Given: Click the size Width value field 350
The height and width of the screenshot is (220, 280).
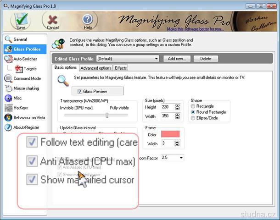Looking at the screenshot, I should [168, 116].
